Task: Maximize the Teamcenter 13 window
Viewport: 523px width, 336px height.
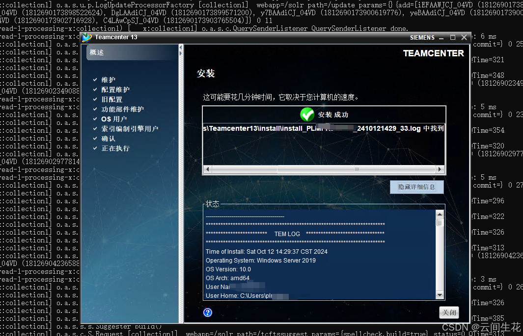Action: pyautogui.click(x=453, y=38)
